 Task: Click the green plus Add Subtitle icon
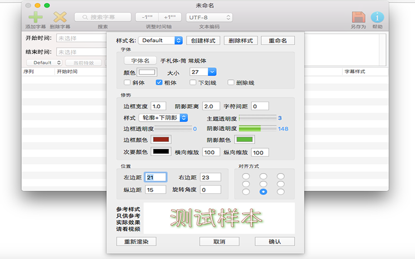pyautogui.click(x=35, y=17)
